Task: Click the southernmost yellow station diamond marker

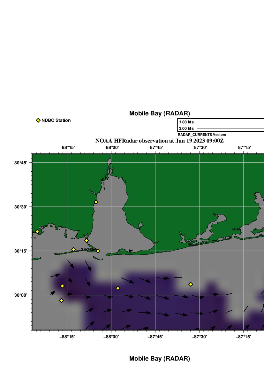Action: 61,300
